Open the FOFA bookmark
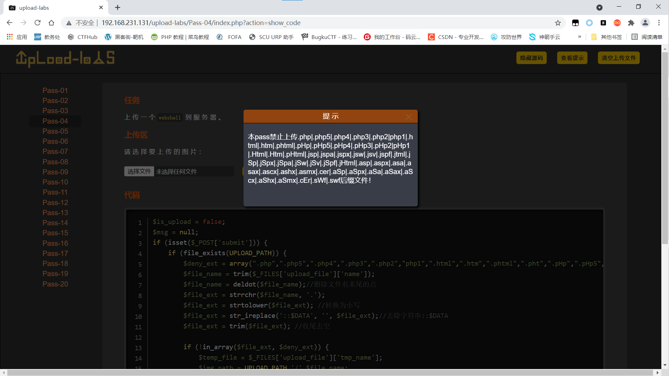 coord(229,37)
